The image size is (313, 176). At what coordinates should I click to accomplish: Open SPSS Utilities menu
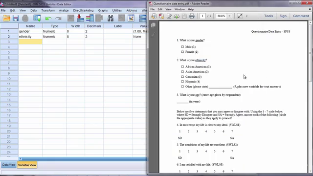[117, 10]
